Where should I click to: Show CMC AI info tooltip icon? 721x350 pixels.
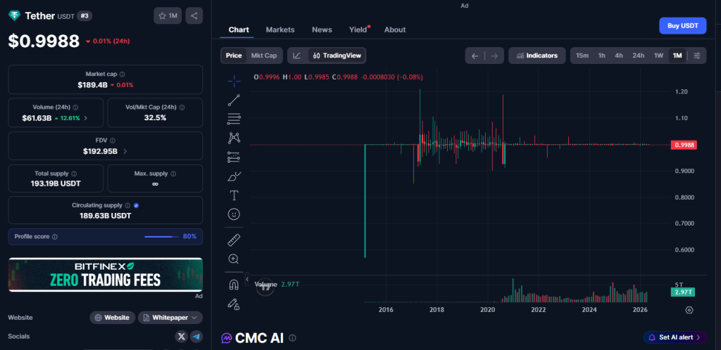292,338
